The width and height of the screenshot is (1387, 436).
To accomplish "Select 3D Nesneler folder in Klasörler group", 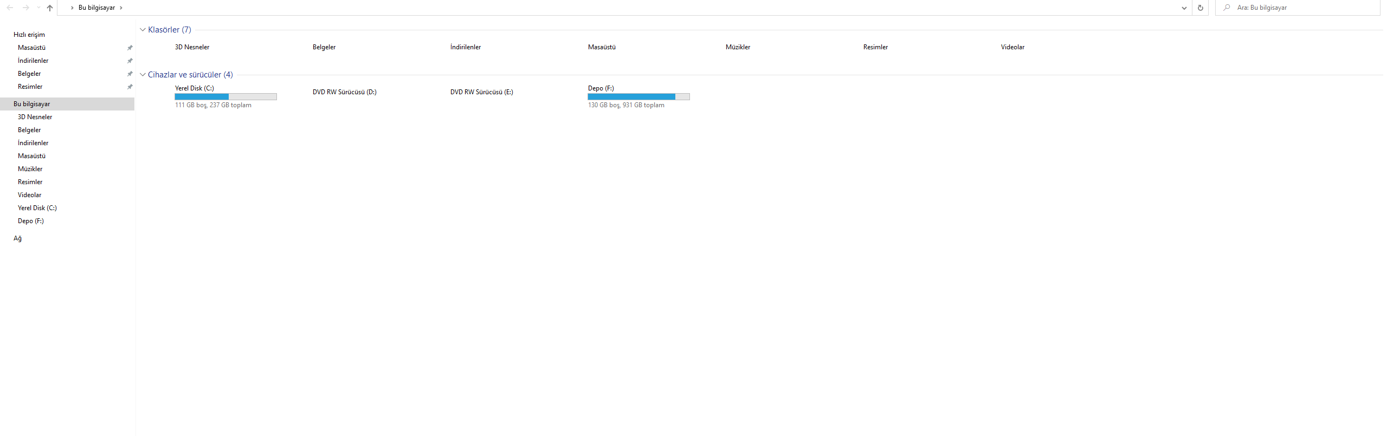I will [192, 47].
